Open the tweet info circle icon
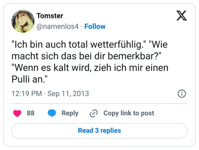 pyautogui.click(x=182, y=94)
